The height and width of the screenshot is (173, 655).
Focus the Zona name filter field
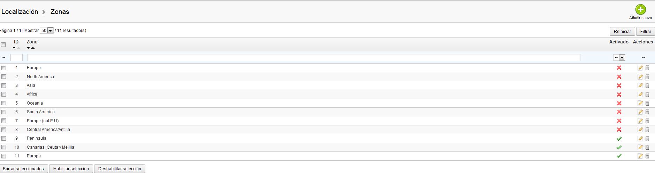point(304,58)
